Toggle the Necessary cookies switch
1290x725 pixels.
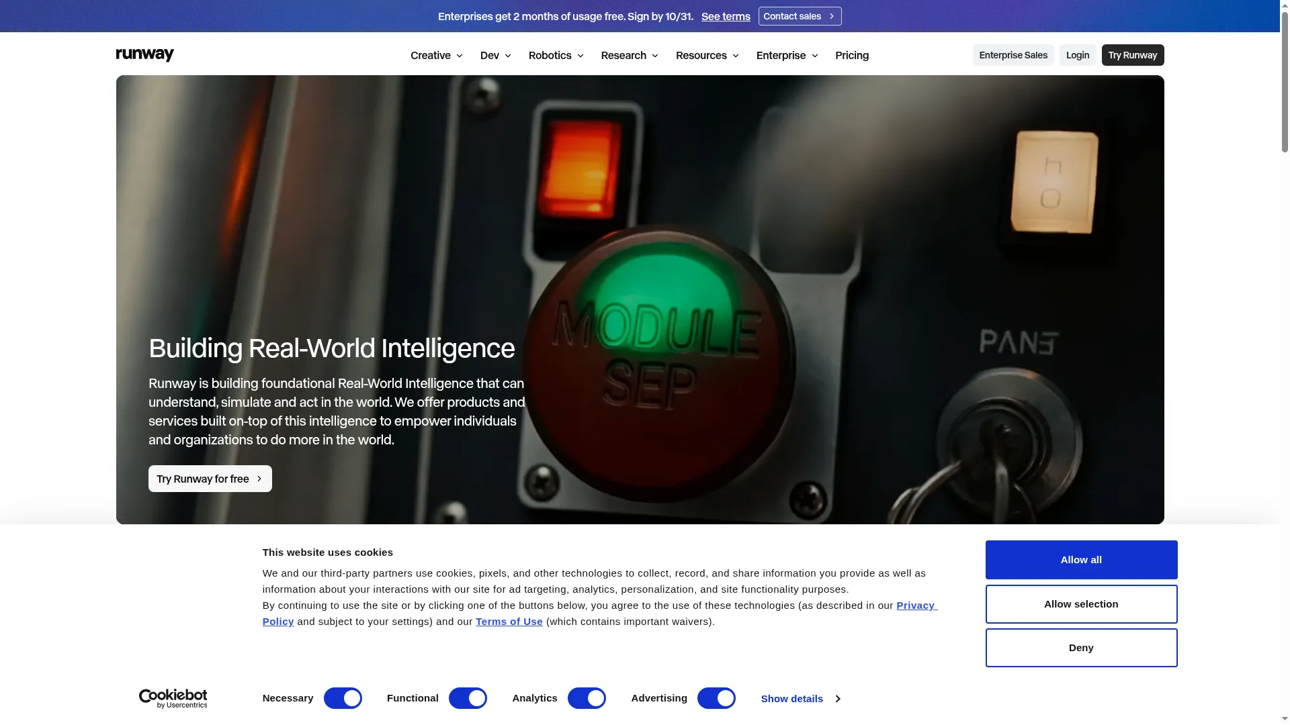tap(343, 698)
